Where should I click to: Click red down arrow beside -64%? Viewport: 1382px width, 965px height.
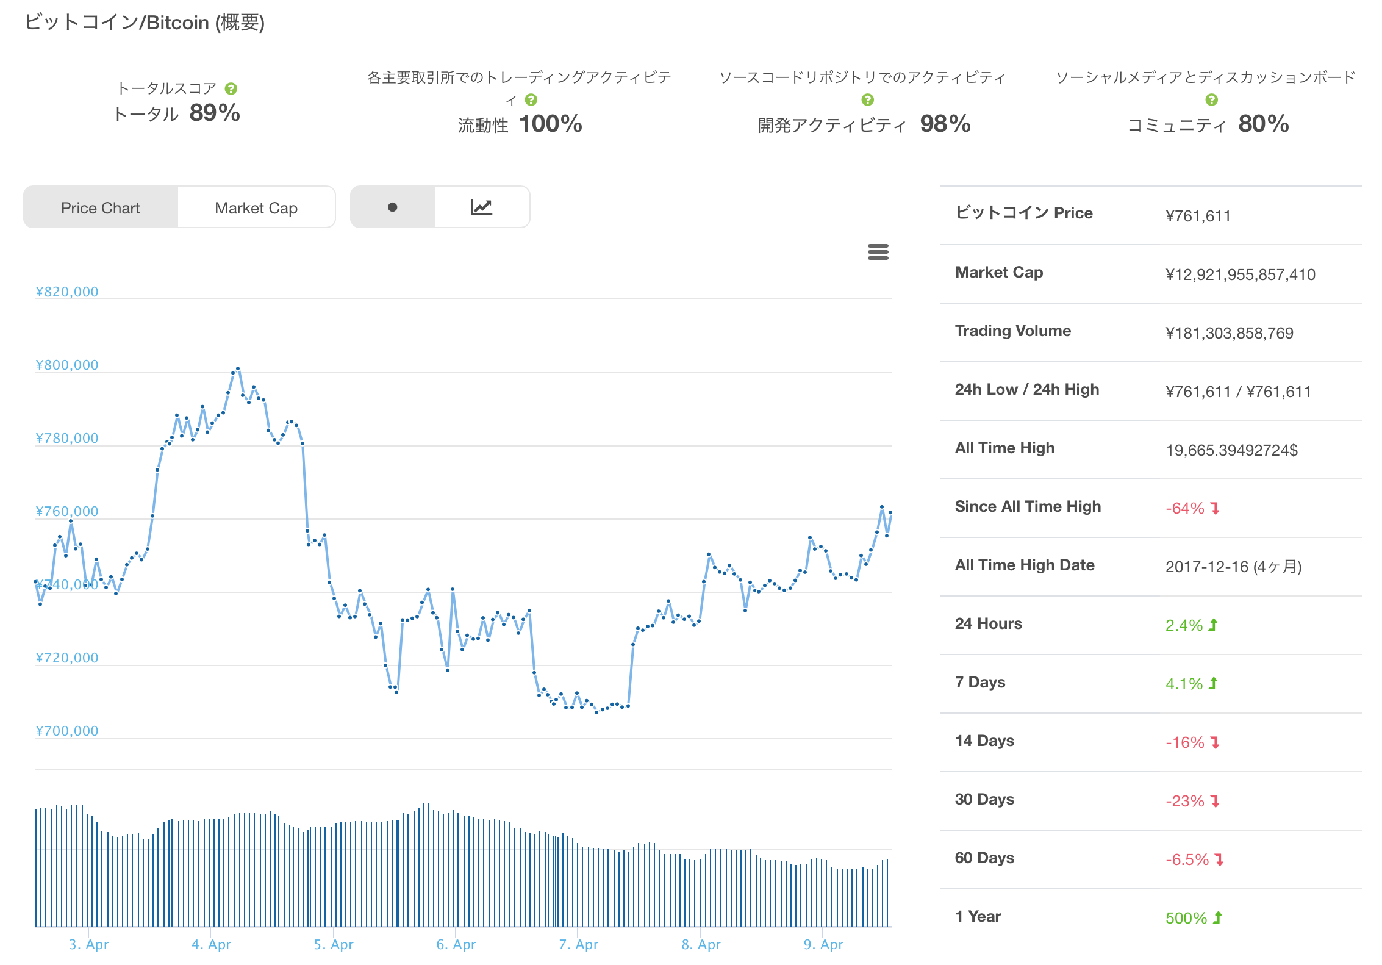tap(1215, 508)
